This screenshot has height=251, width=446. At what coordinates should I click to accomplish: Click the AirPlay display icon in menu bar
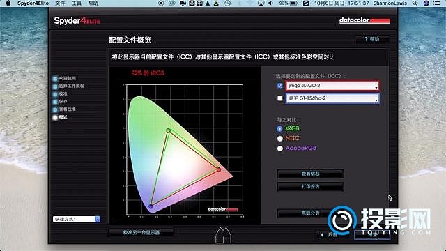(261, 3)
